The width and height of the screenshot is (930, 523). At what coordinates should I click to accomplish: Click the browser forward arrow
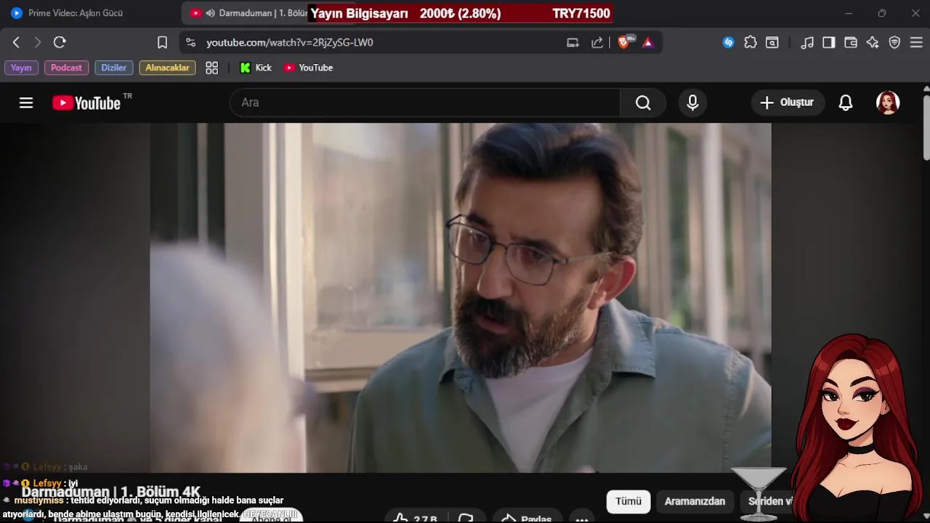38,42
